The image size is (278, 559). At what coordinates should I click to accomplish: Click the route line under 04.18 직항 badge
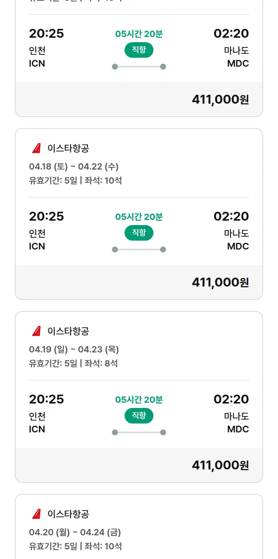(x=139, y=250)
